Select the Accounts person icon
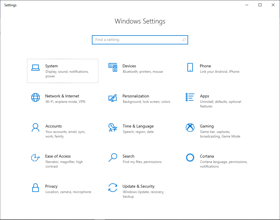Viewport: 280px width, 220px height. click(x=36, y=127)
